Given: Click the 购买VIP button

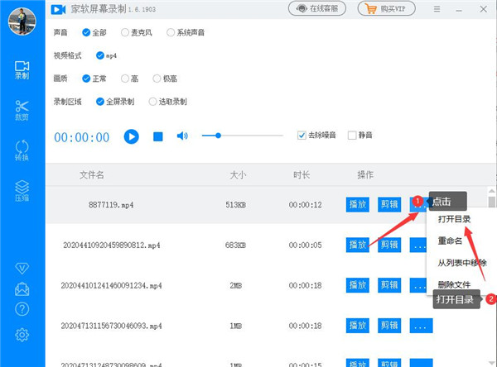Looking at the screenshot, I should pos(386,8).
